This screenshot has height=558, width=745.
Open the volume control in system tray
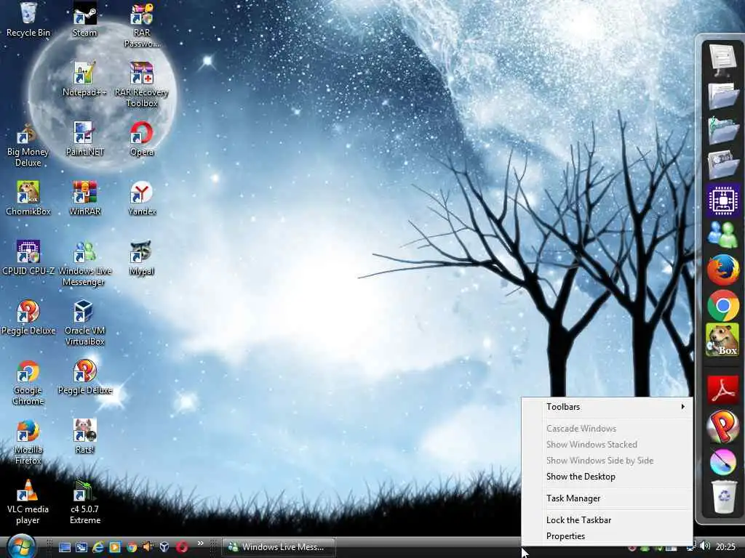pyautogui.click(x=705, y=546)
